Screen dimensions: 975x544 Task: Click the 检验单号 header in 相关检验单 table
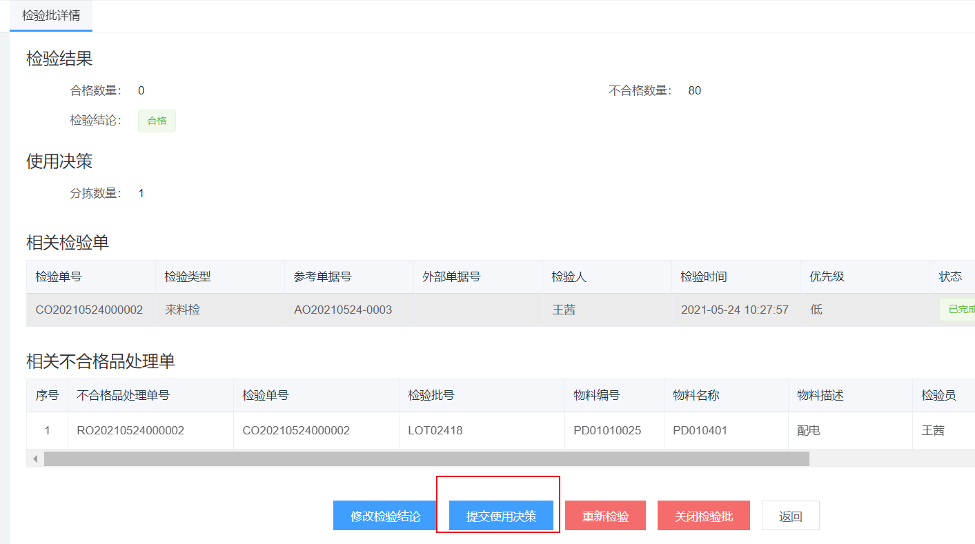point(59,276)
